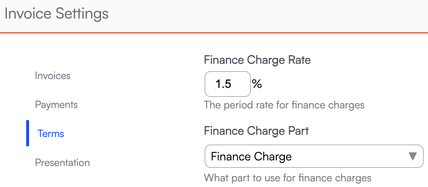
Task: Click the percent sign beside the rate
Action: pyautogui.click(x=257, y=84)
